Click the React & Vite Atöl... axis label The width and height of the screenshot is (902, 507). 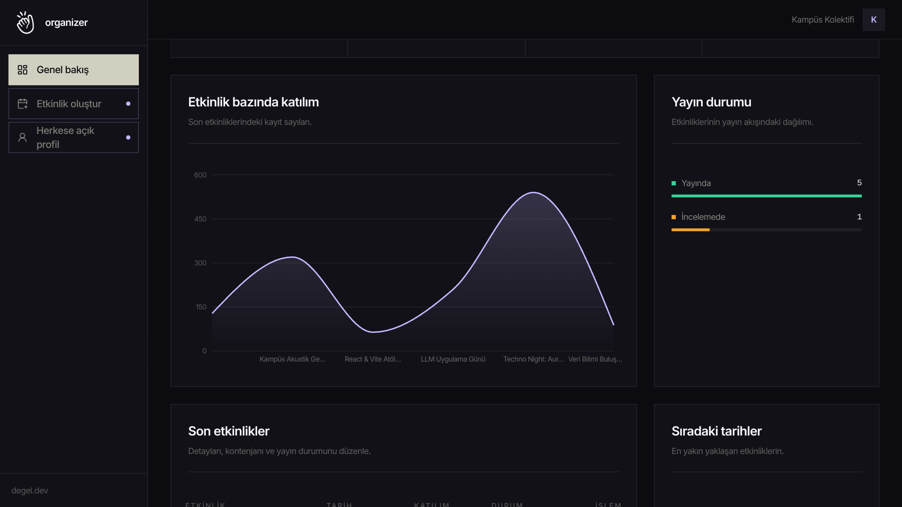coord(373,359)
